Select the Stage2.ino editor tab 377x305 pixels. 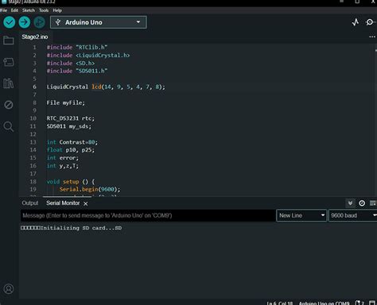(x=35, y=37)
